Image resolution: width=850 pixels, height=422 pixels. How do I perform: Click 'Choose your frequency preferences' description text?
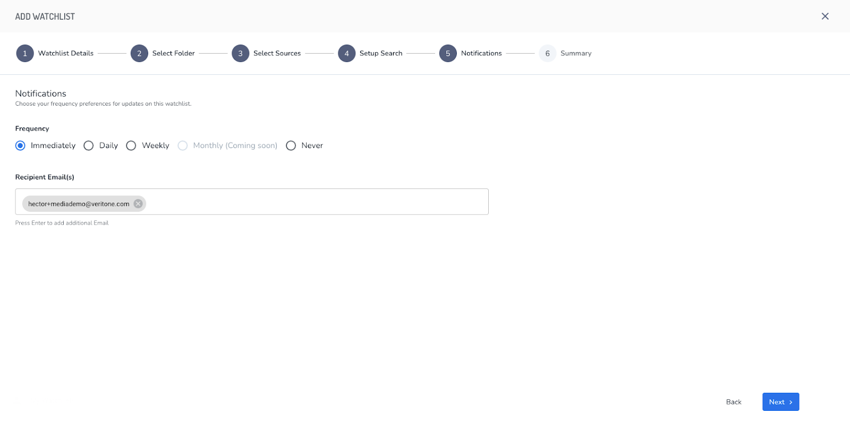pyautogui.click(x=103, y=104)
